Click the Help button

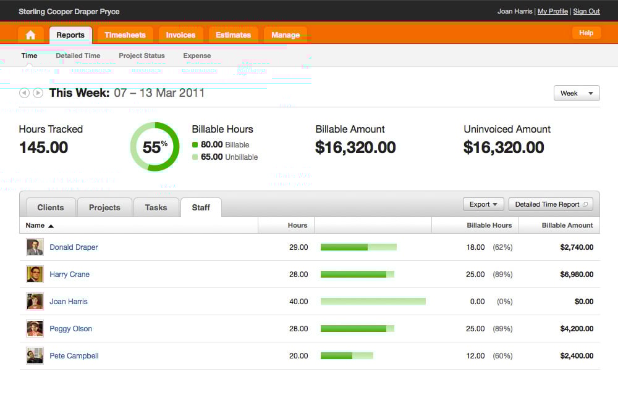pos(586,33)
